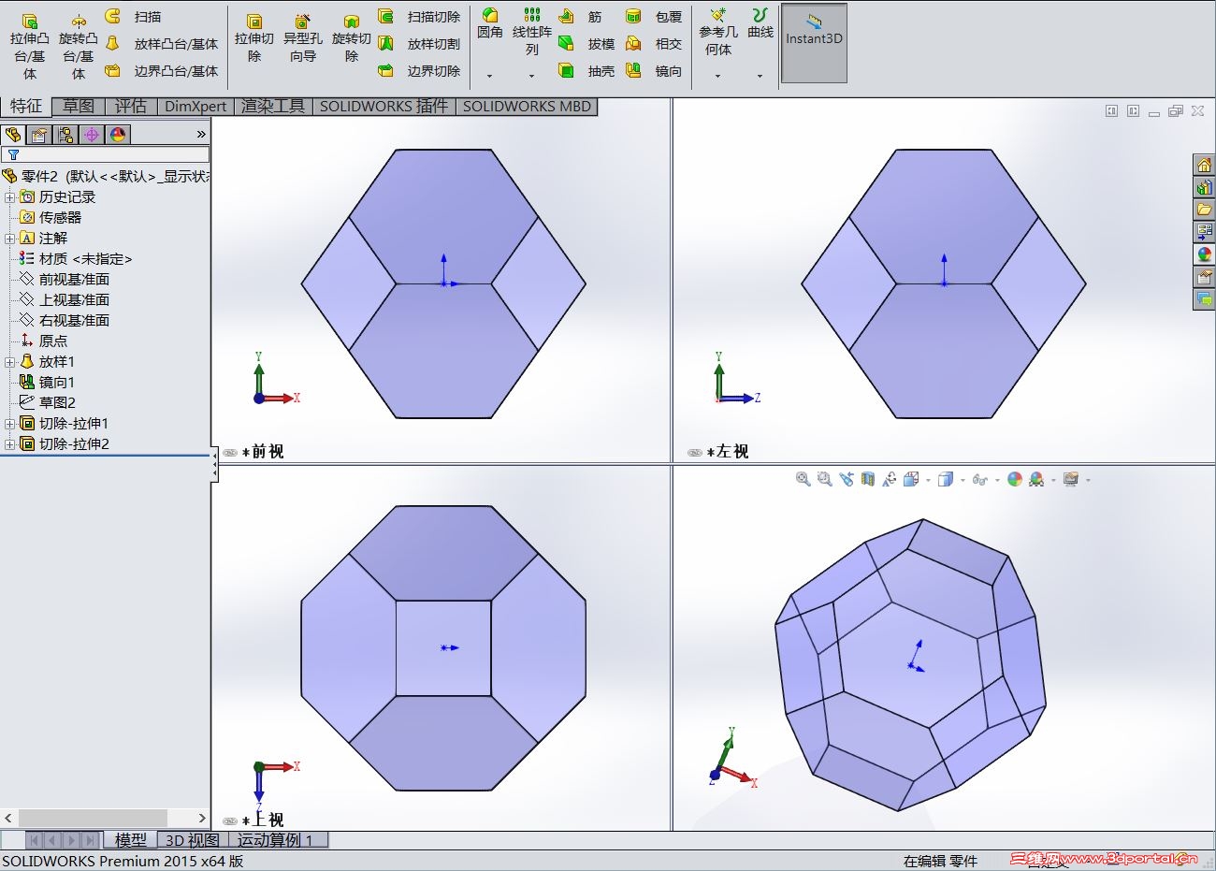Click the 曲线 curves tool
This screenshot has height=871, width=1216.
tap(760, 24)
